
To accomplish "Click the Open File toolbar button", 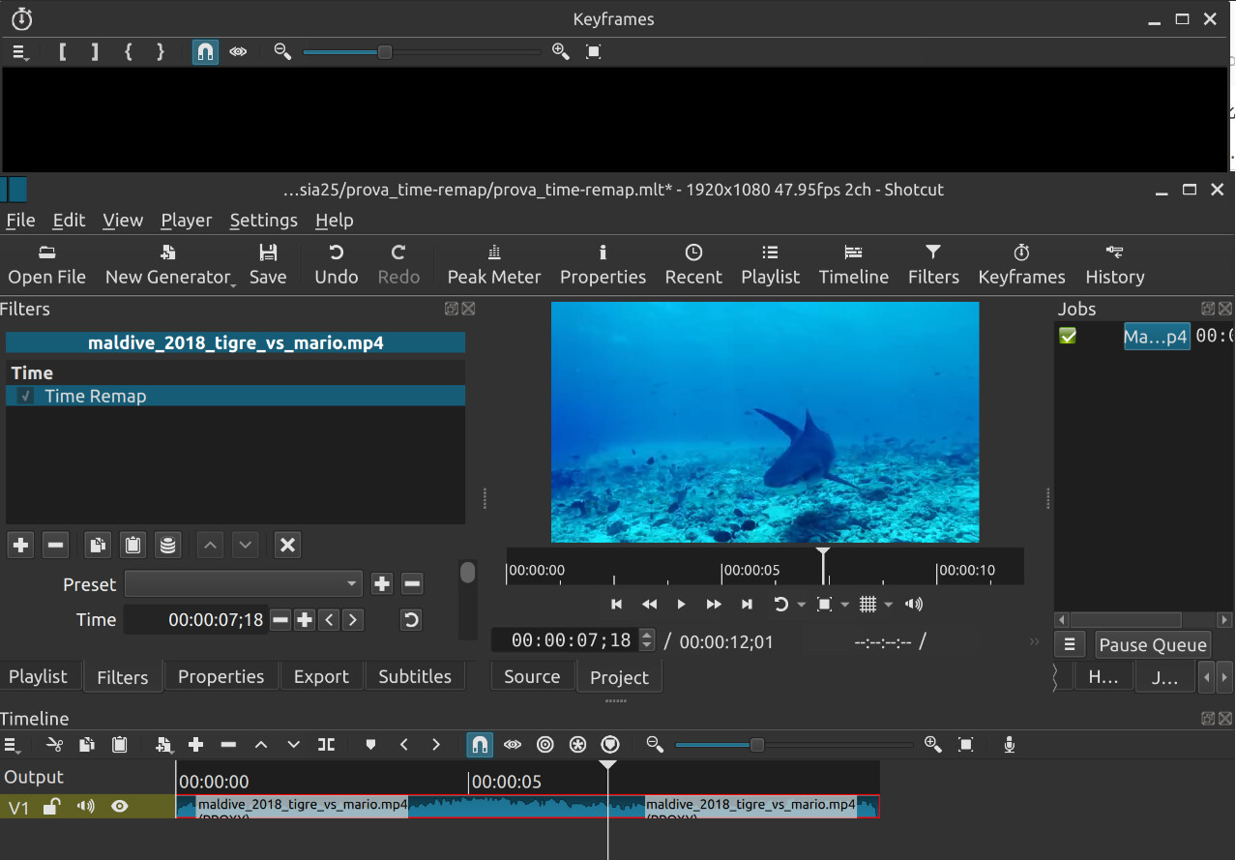I will pyautogui.click(x=46, y=264).
